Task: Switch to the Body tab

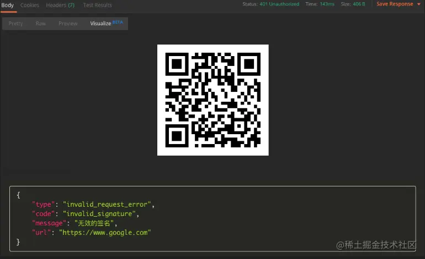Action: point(8,5)
